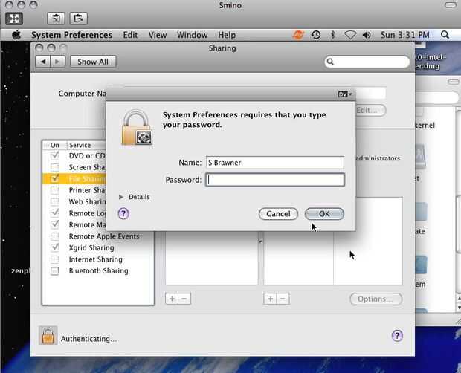Go back with the left arrow button
The width and height of the screenshot is (461, 373).
(43, 62)
